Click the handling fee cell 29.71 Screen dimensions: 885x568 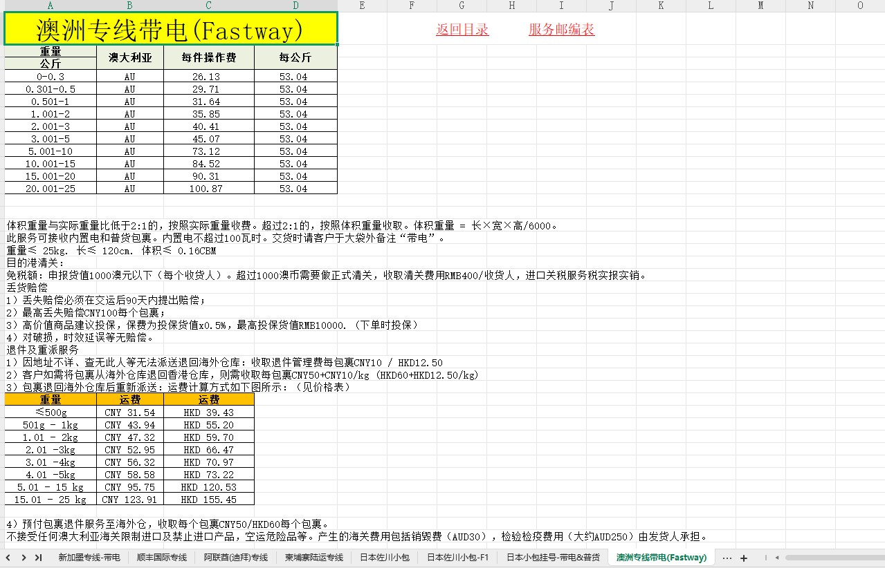click(x=209, y=89)
